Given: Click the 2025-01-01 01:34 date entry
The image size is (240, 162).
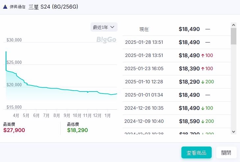Looking at the screenshot, I should [x=144, y=95].
